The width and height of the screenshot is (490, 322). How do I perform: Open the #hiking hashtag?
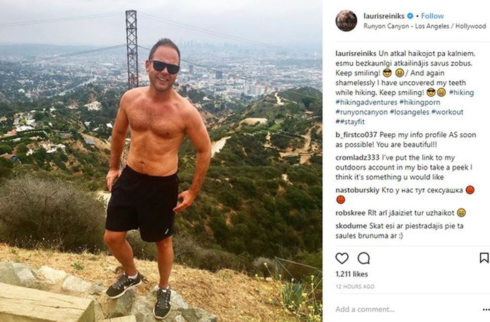(461, 92)
